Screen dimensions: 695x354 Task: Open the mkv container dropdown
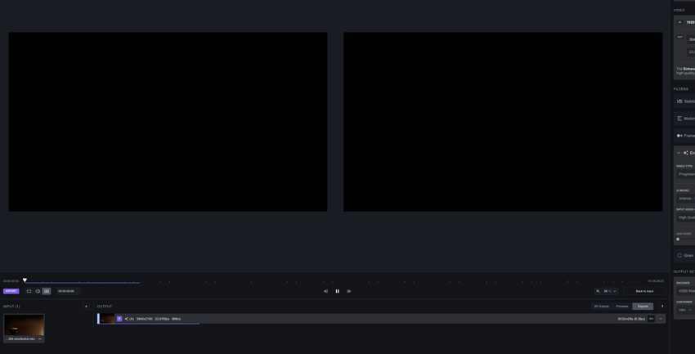pos(684,310)
